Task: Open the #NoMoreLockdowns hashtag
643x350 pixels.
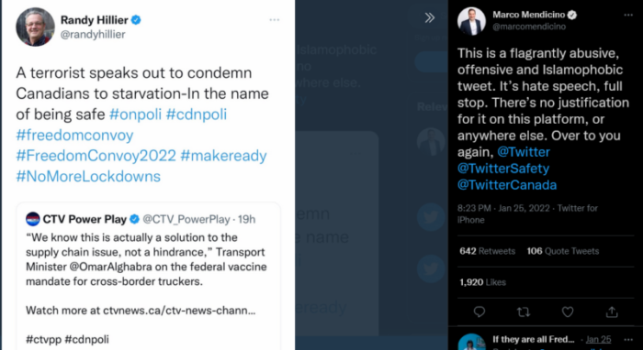Action: click(x=88, y=176)
